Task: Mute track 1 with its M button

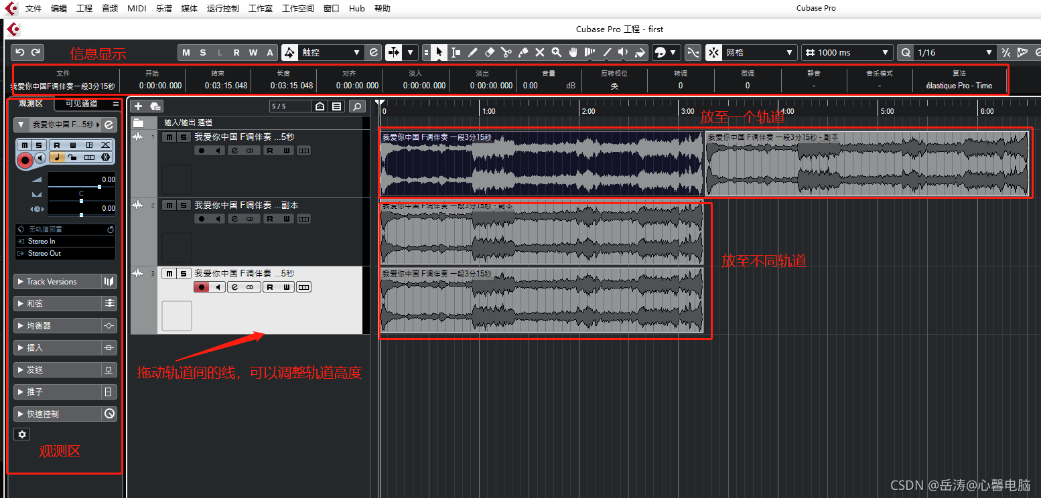Action: [x=169, y=137]
